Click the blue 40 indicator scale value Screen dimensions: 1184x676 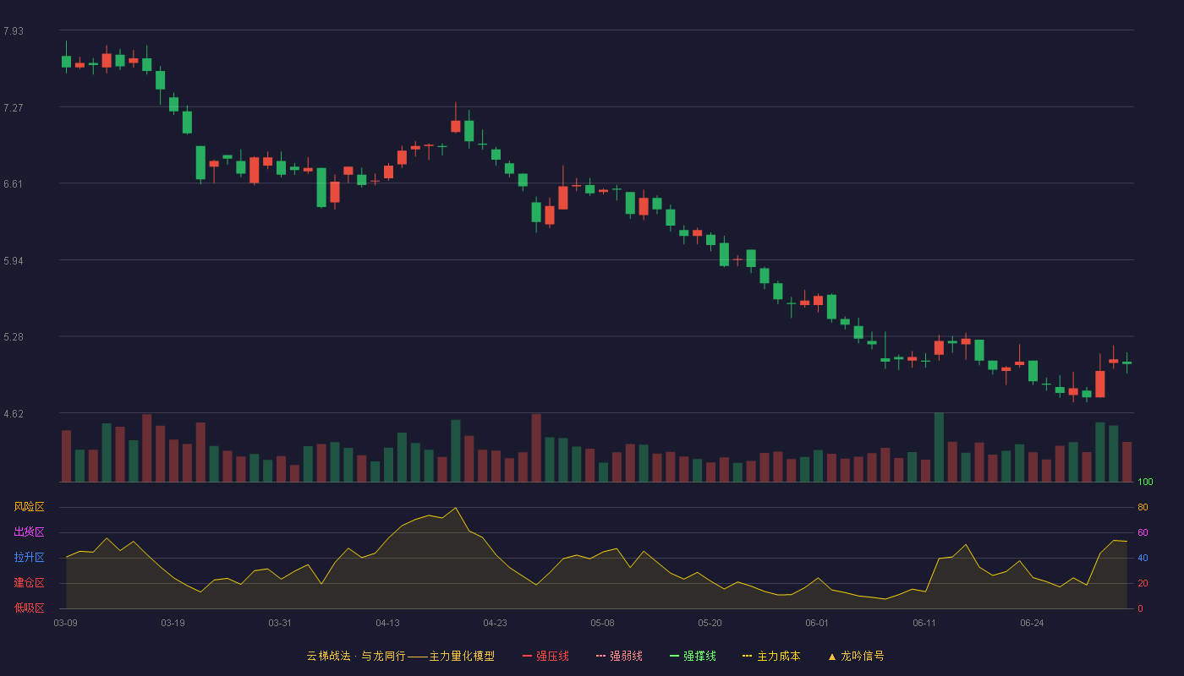tap(1143, 558)
